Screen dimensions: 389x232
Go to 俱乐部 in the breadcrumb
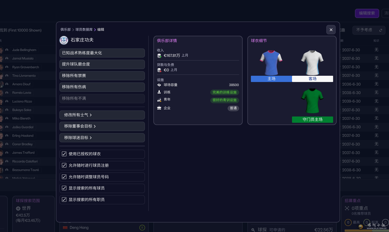[65, 29]
